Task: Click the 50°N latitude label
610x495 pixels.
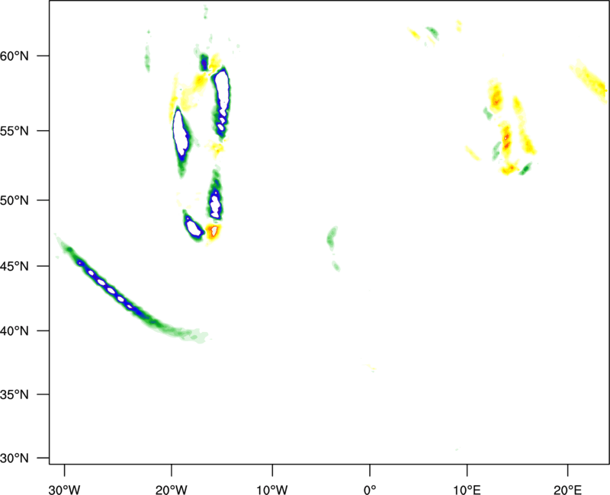Action: click(x=14, y=201)
